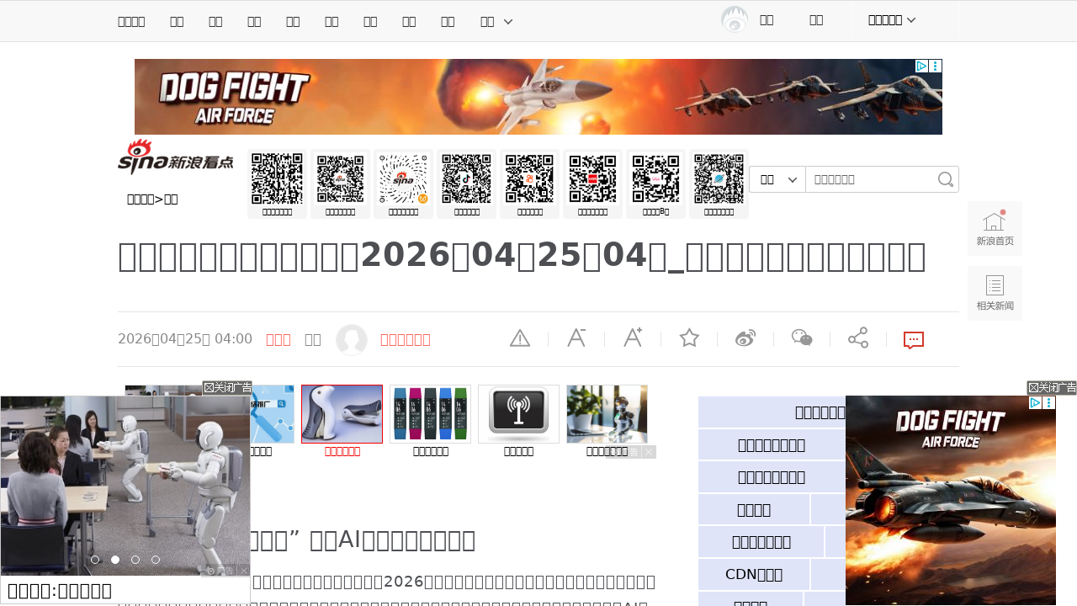The image size is (1077, 606).
Task: Click the report warning triangle icon
Action: click(x=520, y=338)
